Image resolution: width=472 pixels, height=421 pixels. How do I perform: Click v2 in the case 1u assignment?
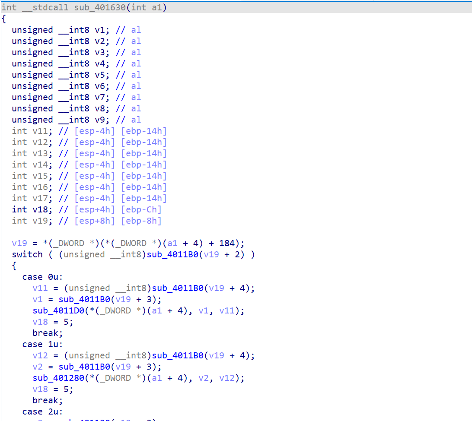(x=38, y=367)
